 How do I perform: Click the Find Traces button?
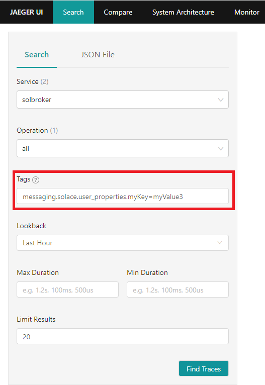[204, 368]
